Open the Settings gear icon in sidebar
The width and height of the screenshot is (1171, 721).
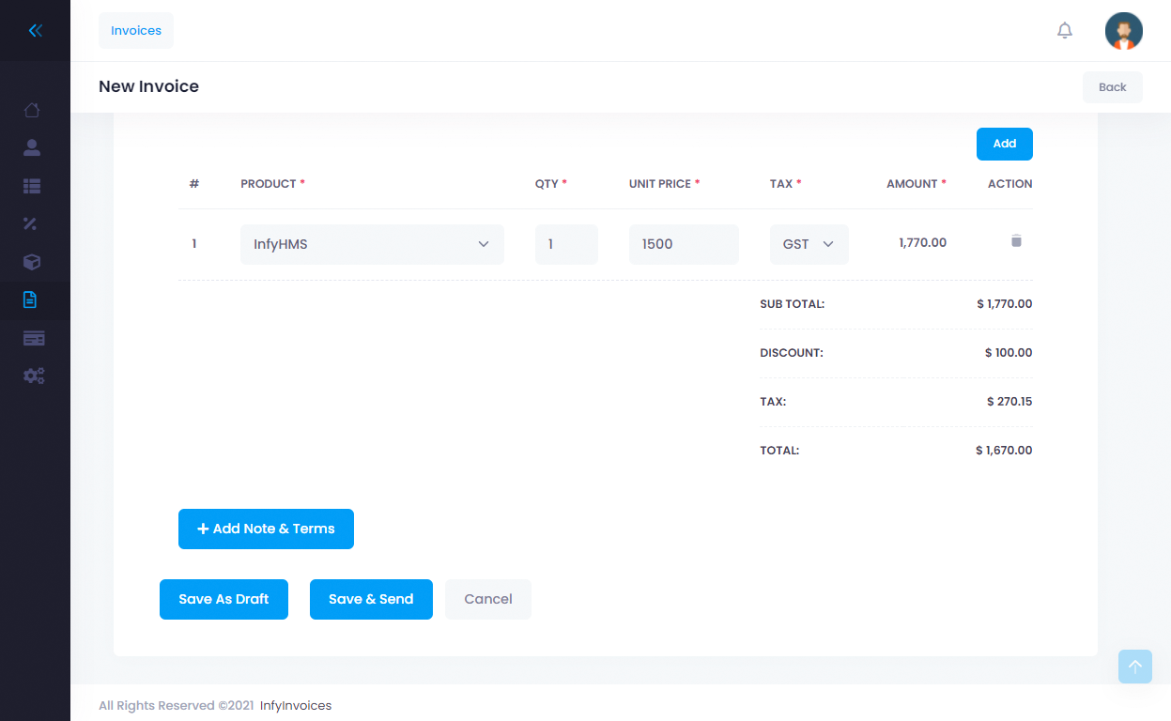pyautogui.click(x=32, y=376)
